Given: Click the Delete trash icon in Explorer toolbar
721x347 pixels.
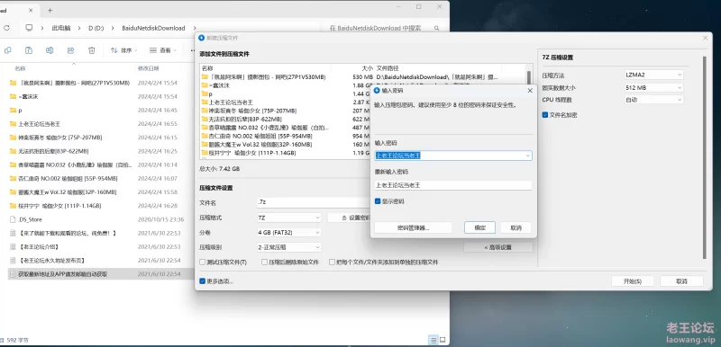Looking at the screenshot, I should point(92,50).
